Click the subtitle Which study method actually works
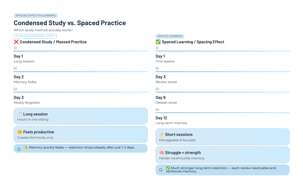 click(43, 30)
